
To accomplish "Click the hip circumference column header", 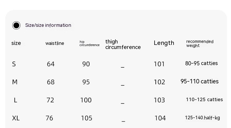I will point(89,43).
